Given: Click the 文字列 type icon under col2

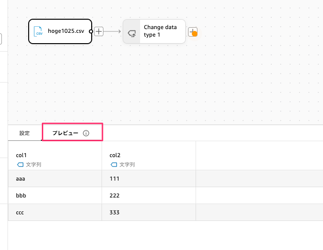Looking at the screenshot, I should [x=114, y=165].
